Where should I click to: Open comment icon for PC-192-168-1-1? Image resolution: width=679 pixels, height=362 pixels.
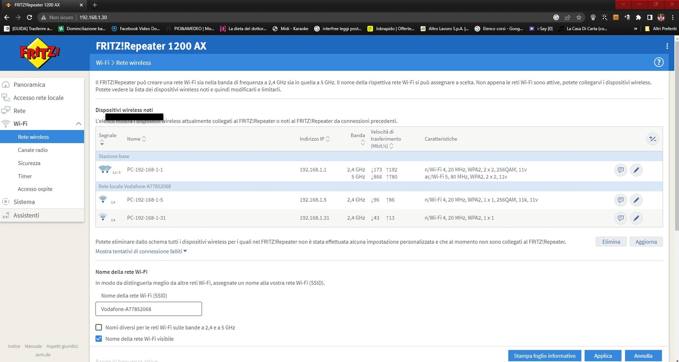[620, 170]
